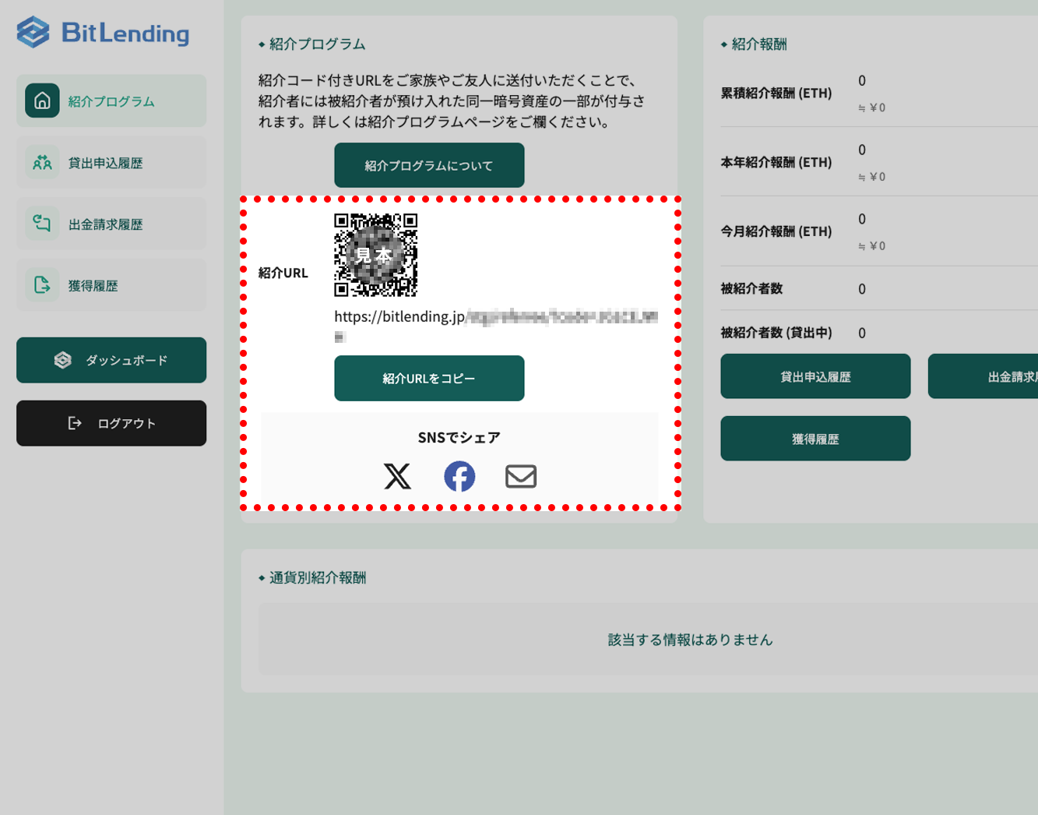The image size is (1038, 815).
Task: Open the 紹介プログラム sidebar item
Action: tap(111, 101)
